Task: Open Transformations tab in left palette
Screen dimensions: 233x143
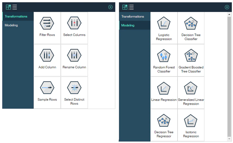Action: [18, 16]
